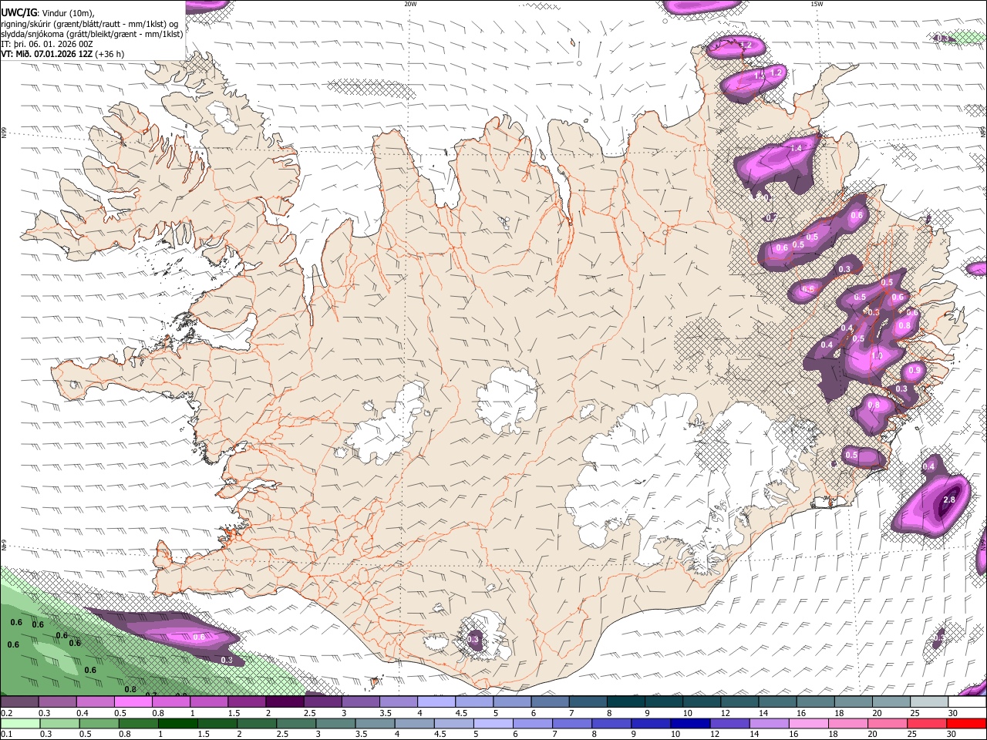The width and height of the screenshot is (987, 740).
Task: Click the '0.3' value below the southwest snow band
Action: click(x=227, y=660)
